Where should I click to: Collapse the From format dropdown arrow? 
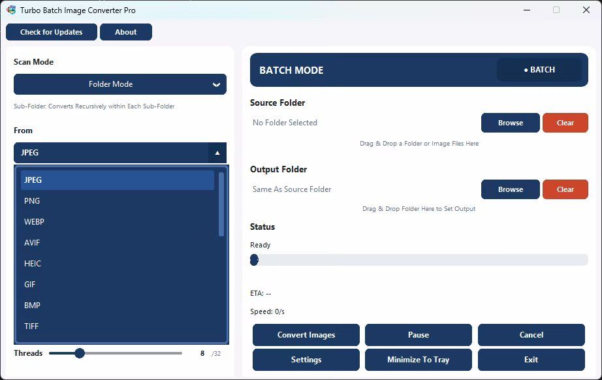point(217,153)
